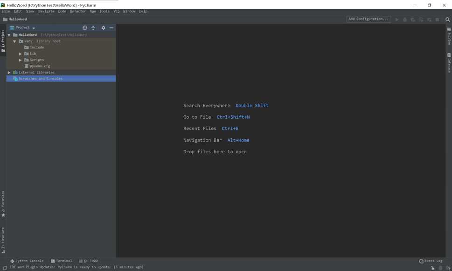Open the Database side tab
Screen dimensions: 452x271
(449, 63)
